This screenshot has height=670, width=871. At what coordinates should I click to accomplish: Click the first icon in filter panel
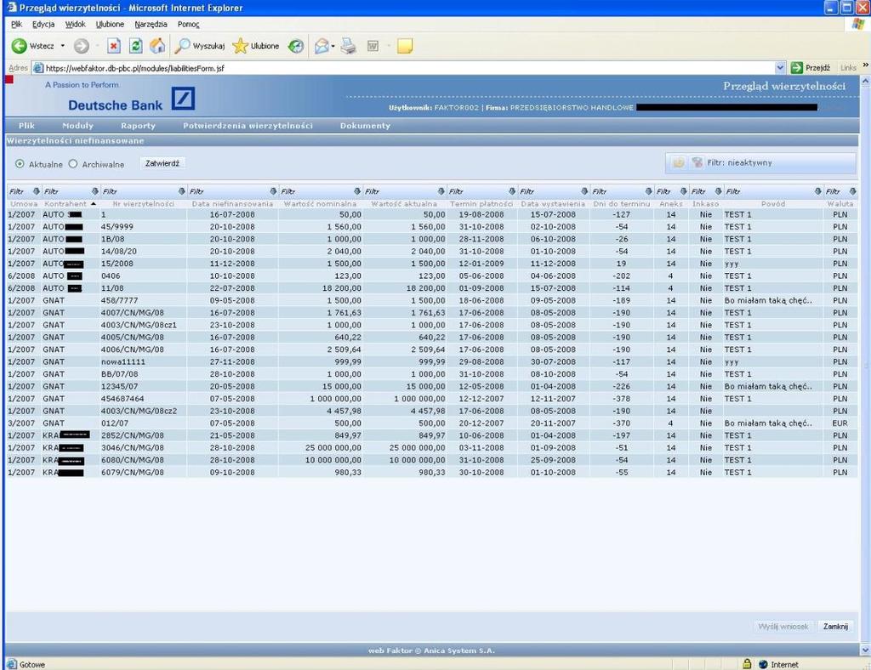point(678,162)
